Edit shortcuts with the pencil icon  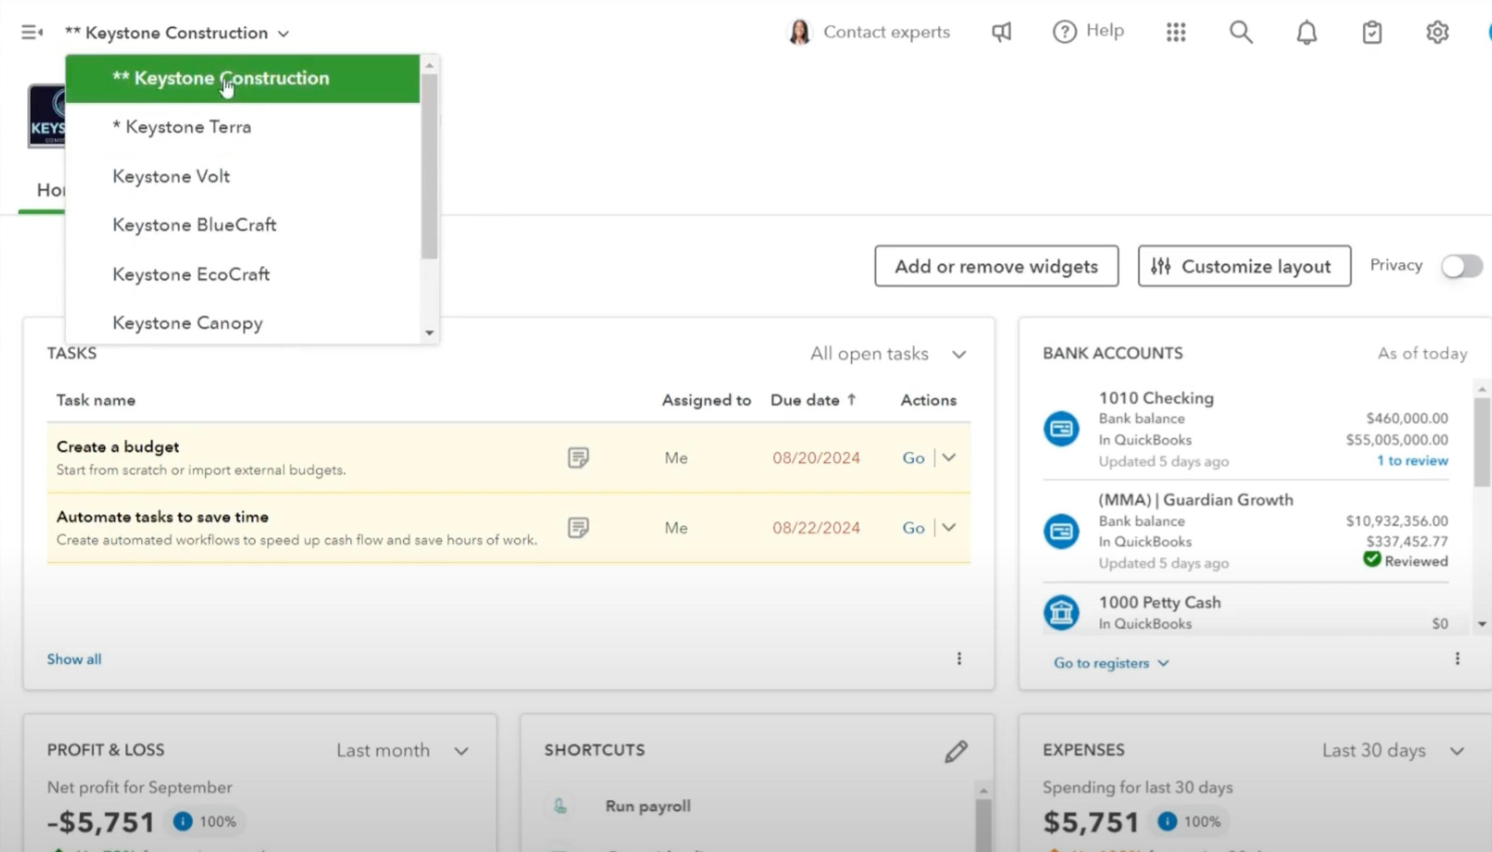pyautogui.click(x=955, y=751)
